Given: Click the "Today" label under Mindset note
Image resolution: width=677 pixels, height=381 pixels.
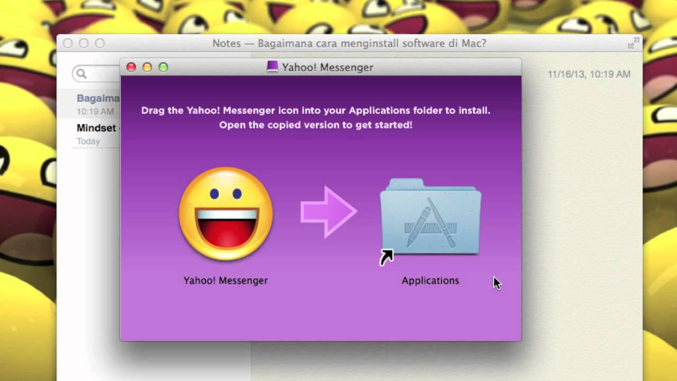Looking at the screenshot, I should point(88,141).
